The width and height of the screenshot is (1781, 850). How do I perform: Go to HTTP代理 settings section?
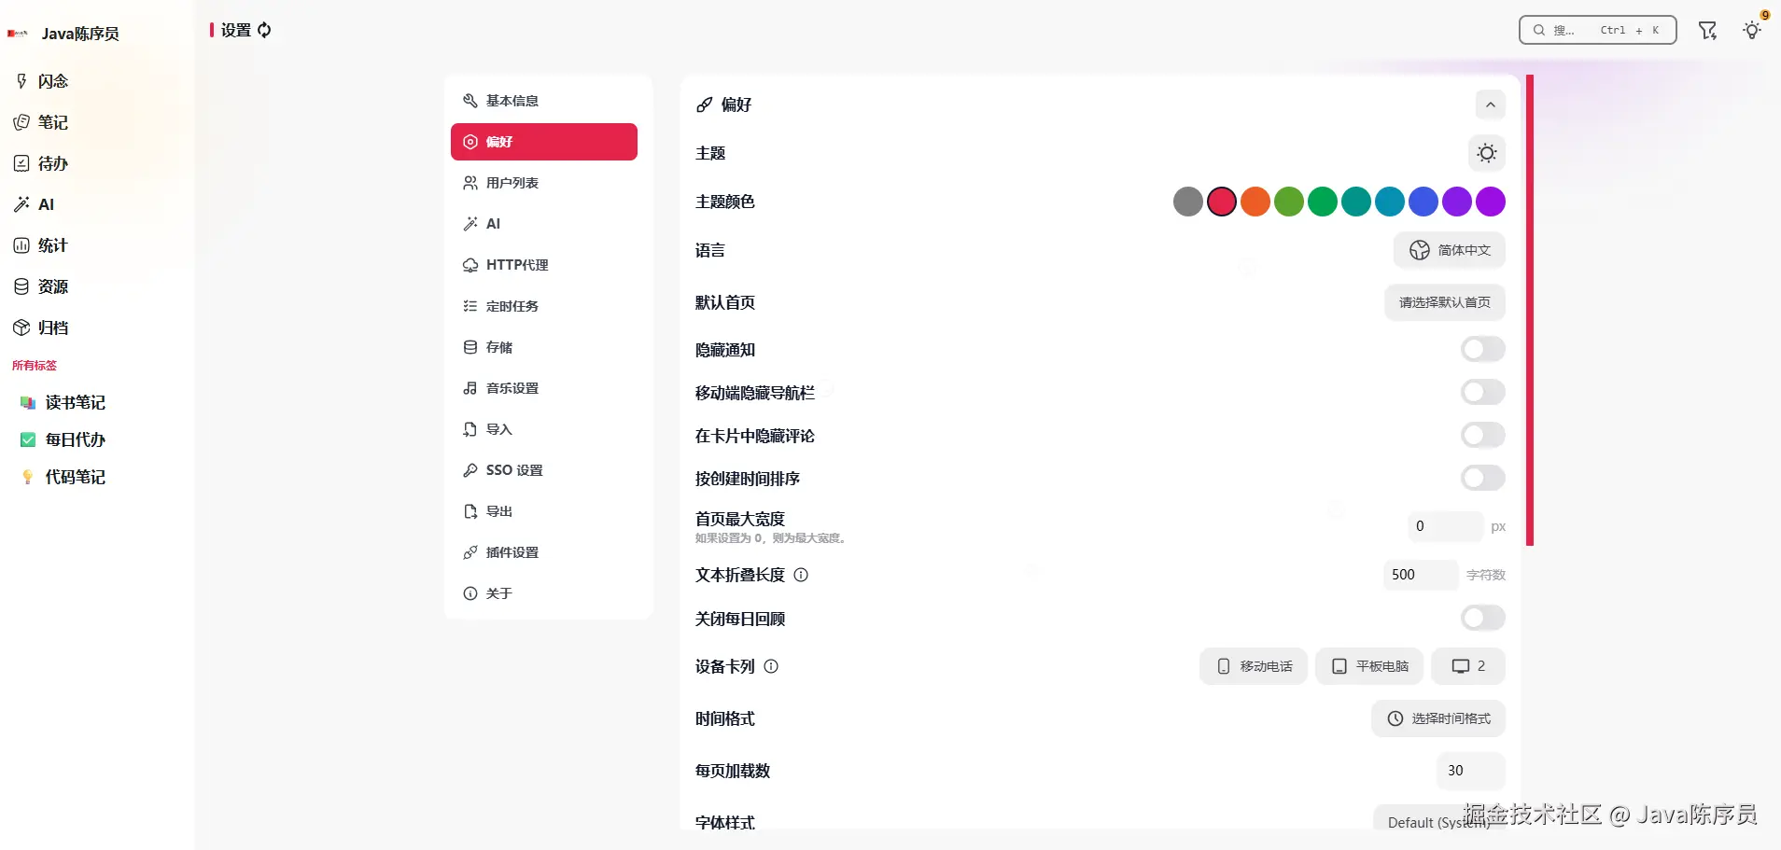(544, 265)
